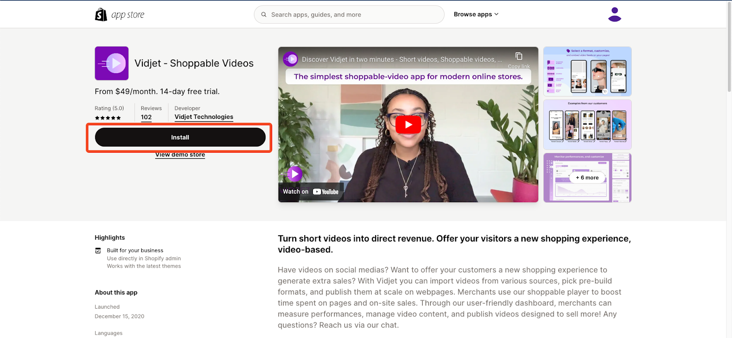Play the YouTube video with red button
The height and width of the screenshot is (338, 732).
pos(408,124)
